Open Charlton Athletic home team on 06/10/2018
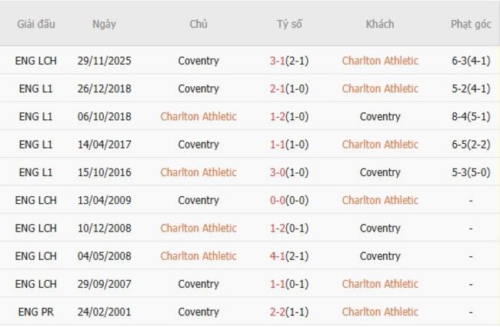This screenshot has height=327, width=500. [198, 117]
